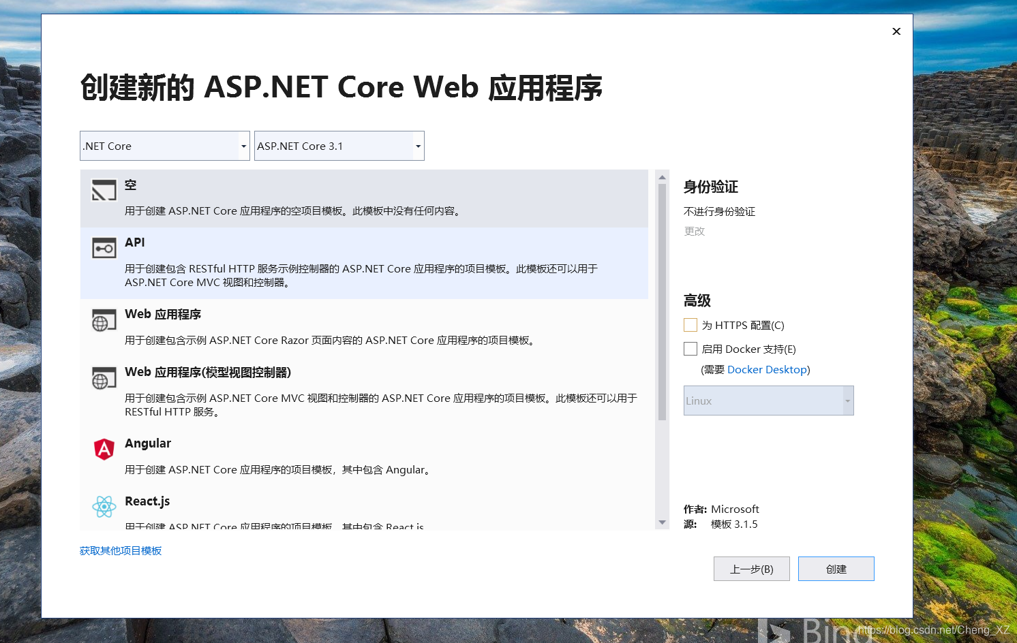Enable the 为 HTTPS 配置 checkbox
Image resolution: width=1017 pixels, height=643 pixels.
pos(690,325)
